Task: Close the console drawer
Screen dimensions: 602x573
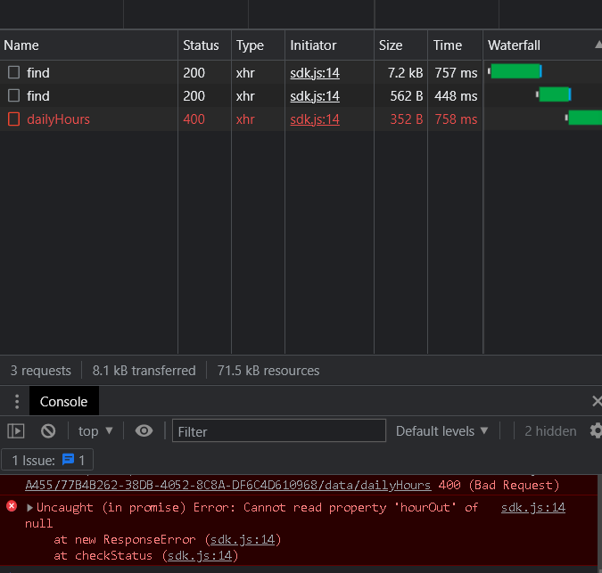Action: click(597, 401)
